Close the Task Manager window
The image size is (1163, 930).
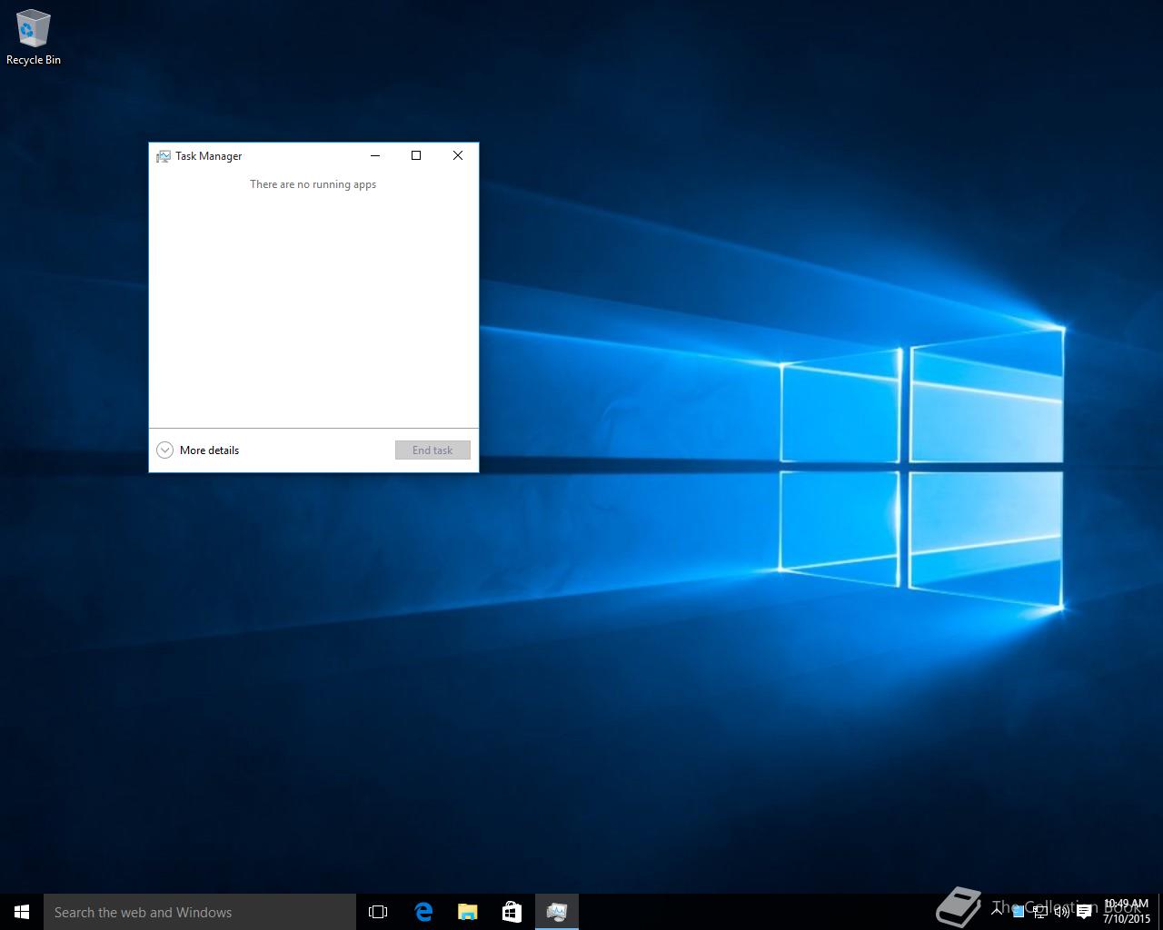coord(458,155)
